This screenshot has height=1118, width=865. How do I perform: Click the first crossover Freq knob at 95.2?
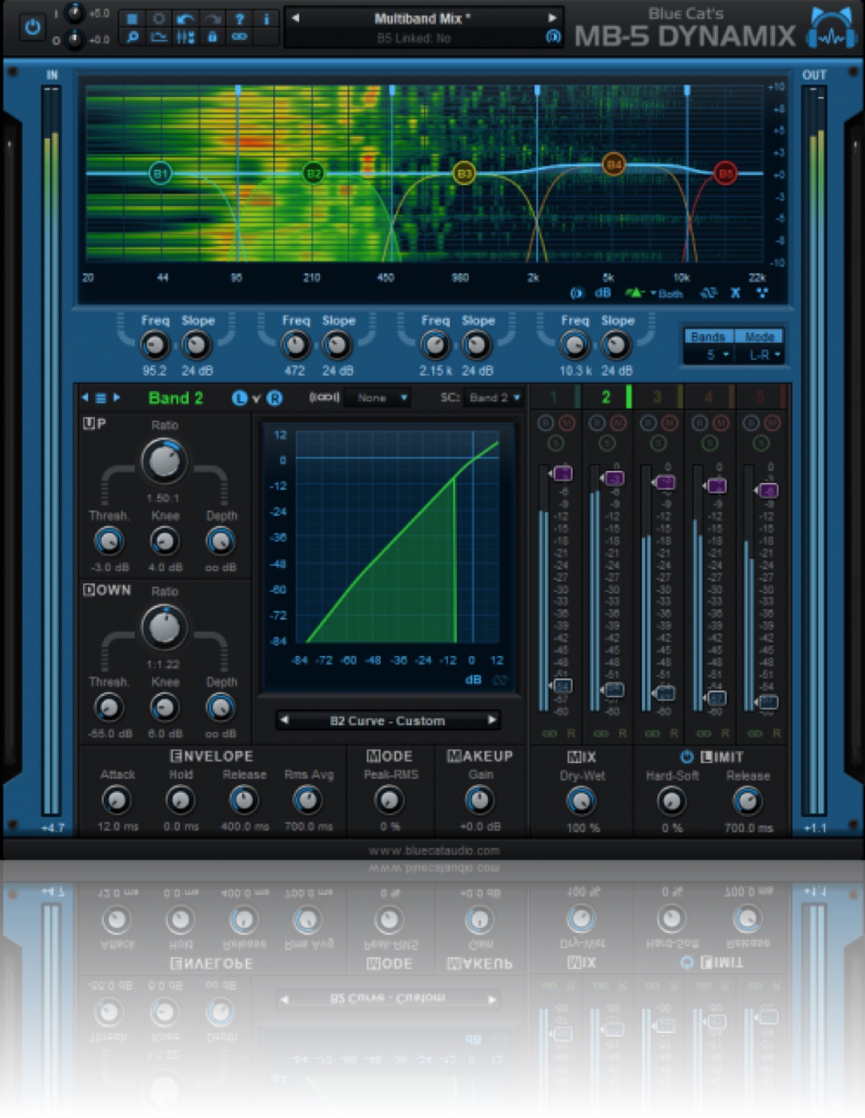[x=154, y=344]
